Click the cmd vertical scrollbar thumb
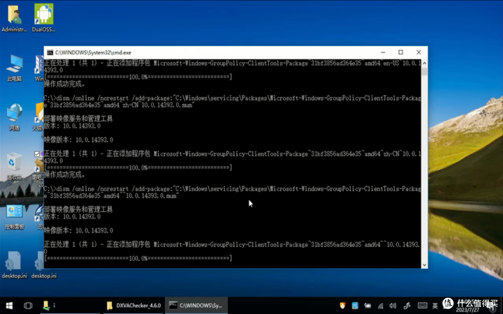The image size is (503, 314). 424,71
